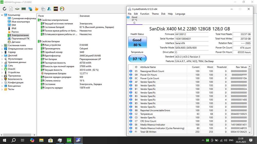Open Microsoft Store from the taskbar
The image size is (257, 144).
(50, 140)
